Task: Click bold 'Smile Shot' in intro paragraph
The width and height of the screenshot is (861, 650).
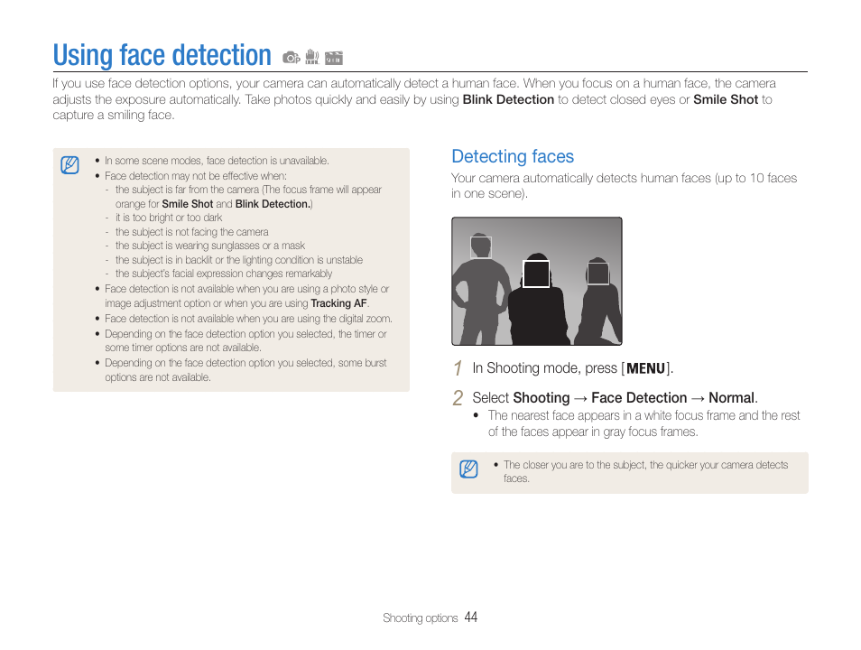Action: coord(726,99)
